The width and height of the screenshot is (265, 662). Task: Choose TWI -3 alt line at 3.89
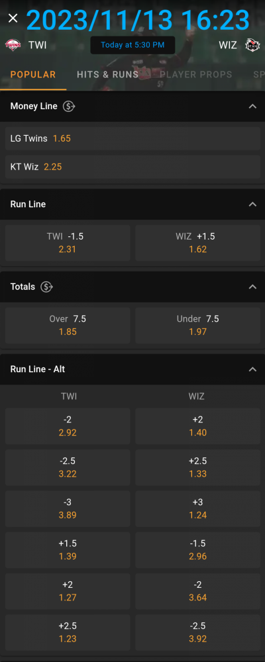[x=68, y=508]
